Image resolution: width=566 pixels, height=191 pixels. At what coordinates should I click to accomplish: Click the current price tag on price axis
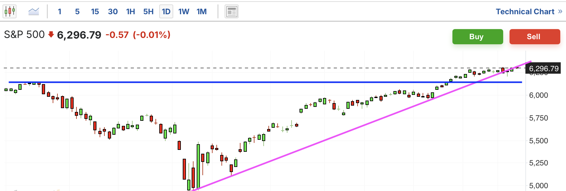pyautogui.click(x=543, y=69)
